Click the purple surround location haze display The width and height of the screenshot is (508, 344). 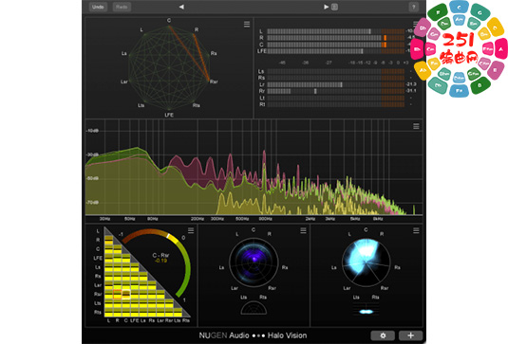coord(254,263)
